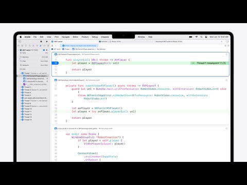Expand Thread 2
Viewport: 247px width, 185px height.
click(21, 87)
